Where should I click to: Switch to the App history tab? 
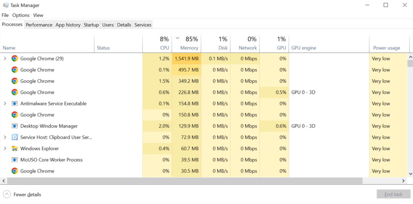click(68, 25)
